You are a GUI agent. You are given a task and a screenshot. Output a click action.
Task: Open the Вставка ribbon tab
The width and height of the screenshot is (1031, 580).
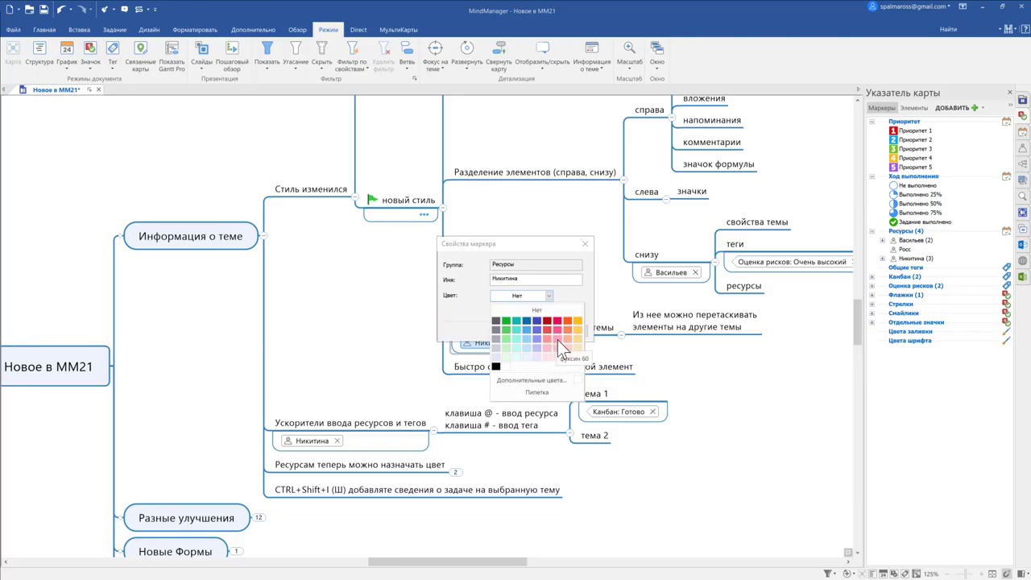[x=79, y=30]
